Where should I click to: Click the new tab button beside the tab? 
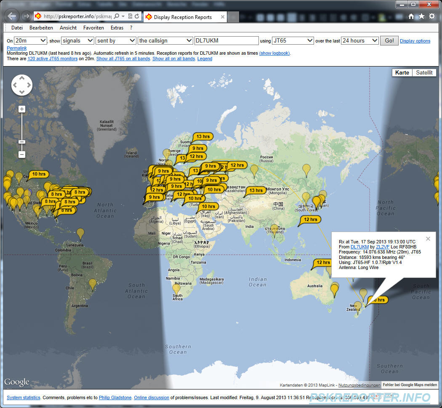click(x=233, y=17)
